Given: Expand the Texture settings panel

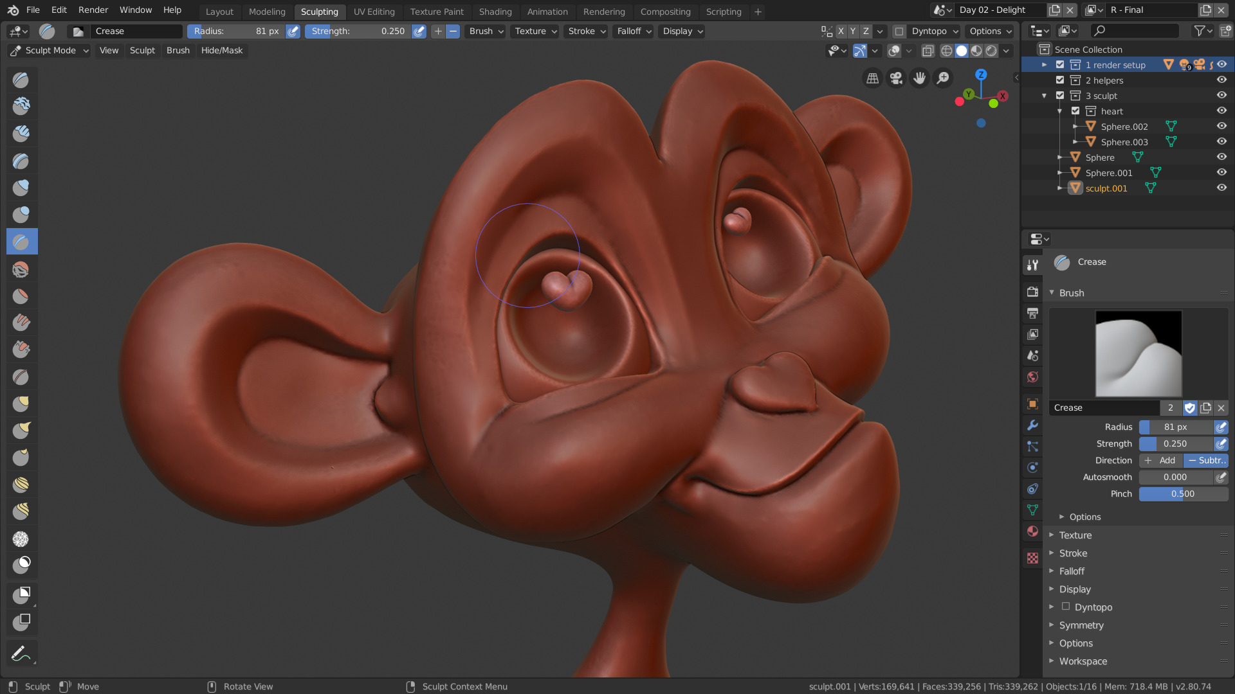Looking at the screenshot, I should (1075, 535).
